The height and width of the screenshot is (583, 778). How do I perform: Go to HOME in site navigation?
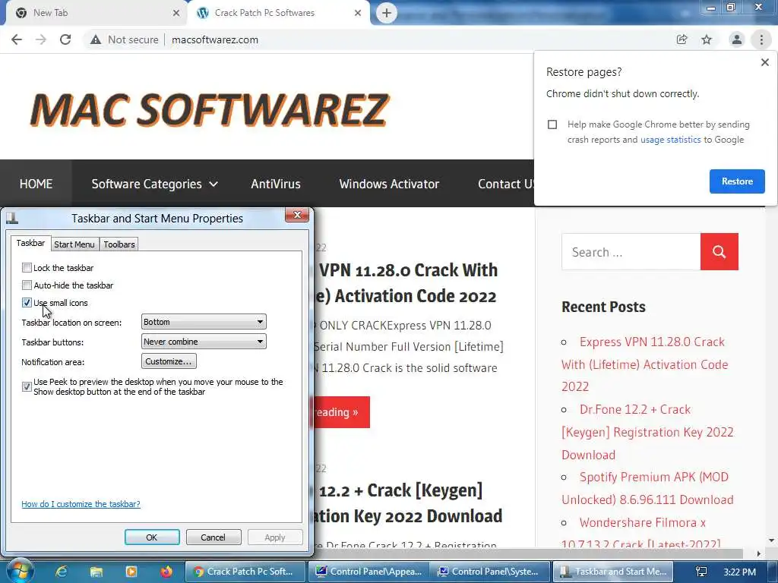click(x=36, y=184)
